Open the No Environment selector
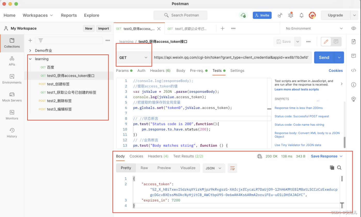Screen dimensions: 361x217 click(x=314, y=28)
